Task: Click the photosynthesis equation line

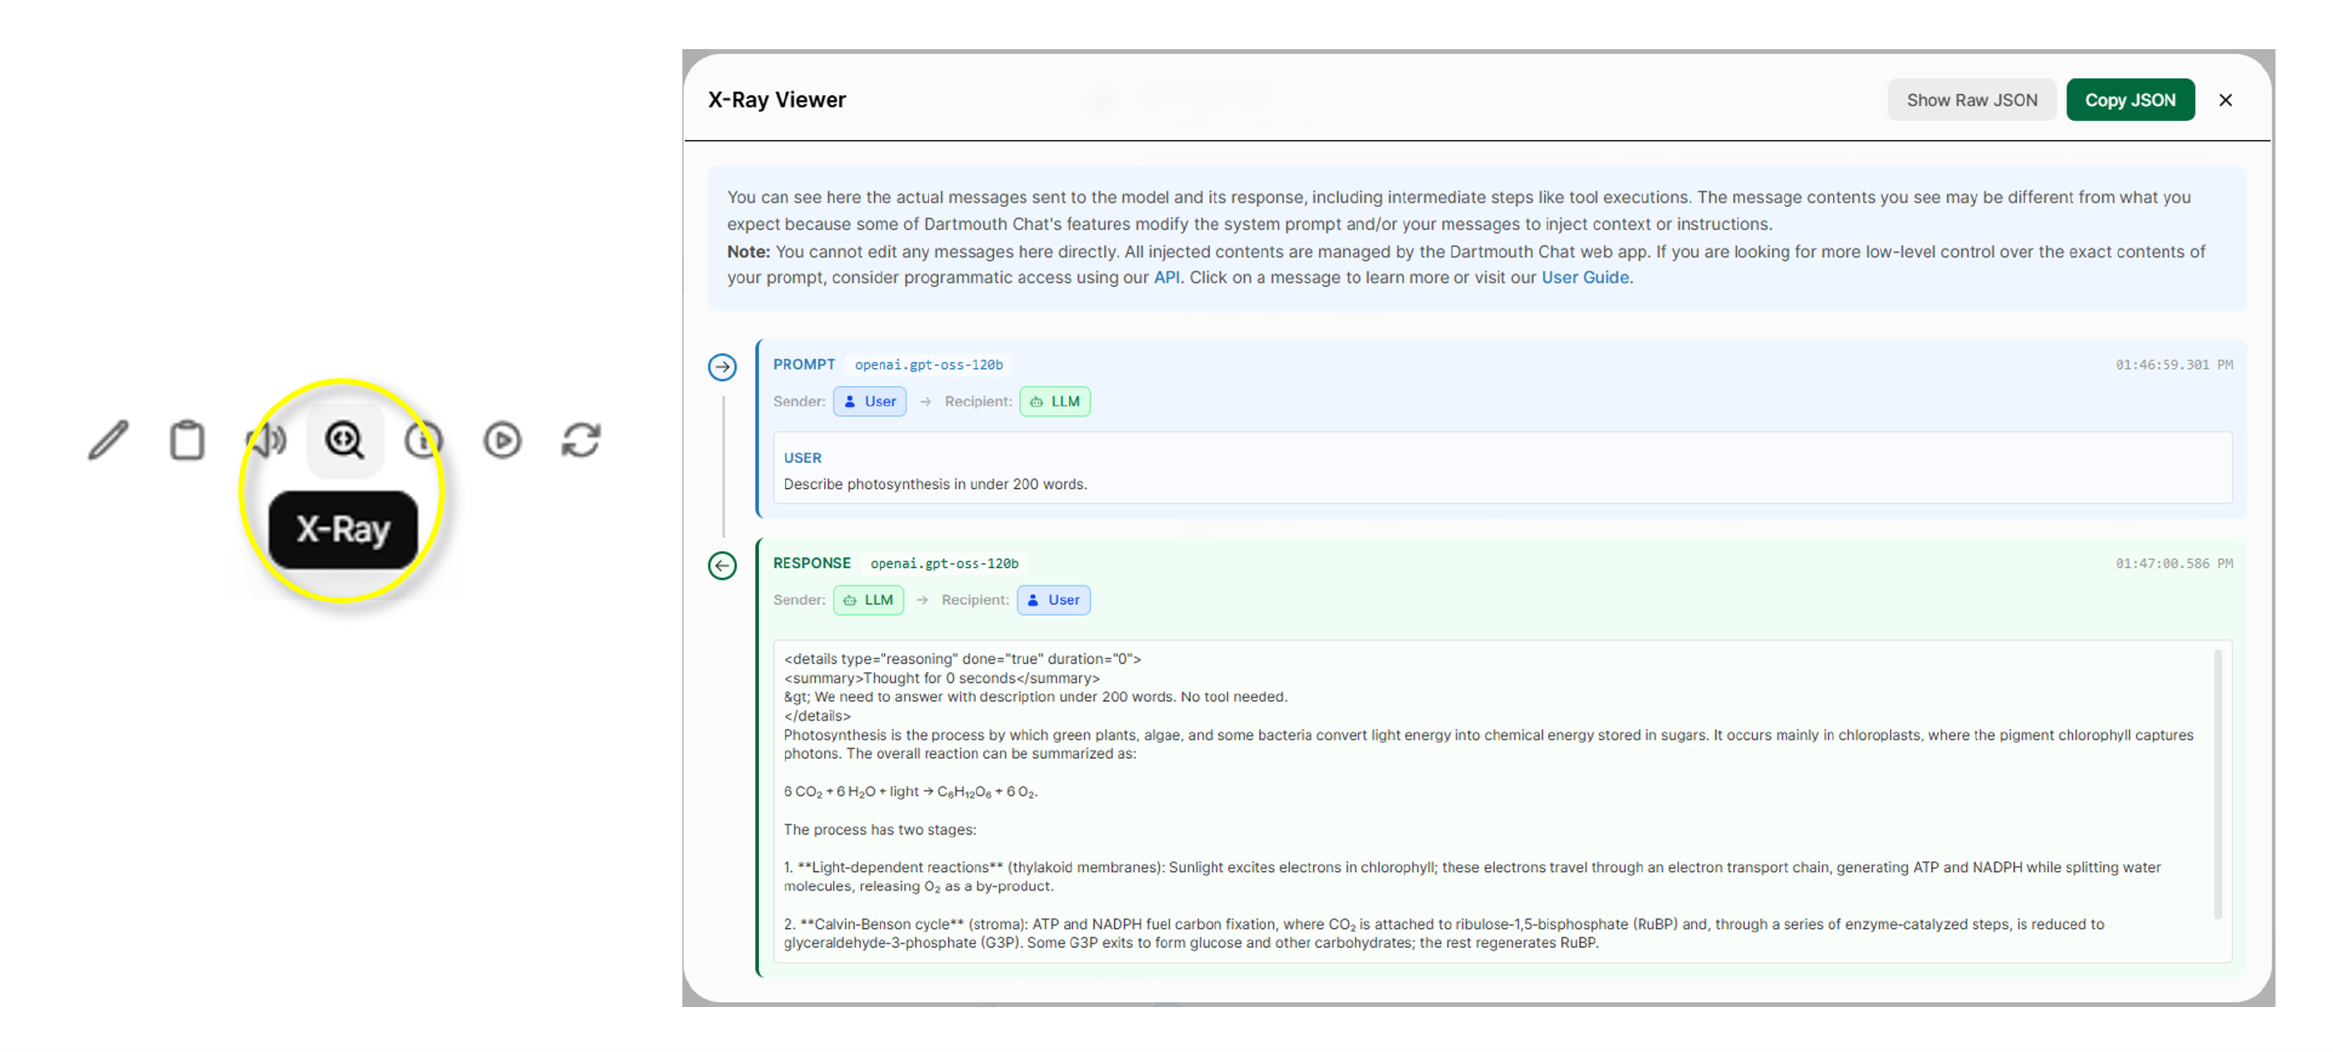Action: click(910, 792)
